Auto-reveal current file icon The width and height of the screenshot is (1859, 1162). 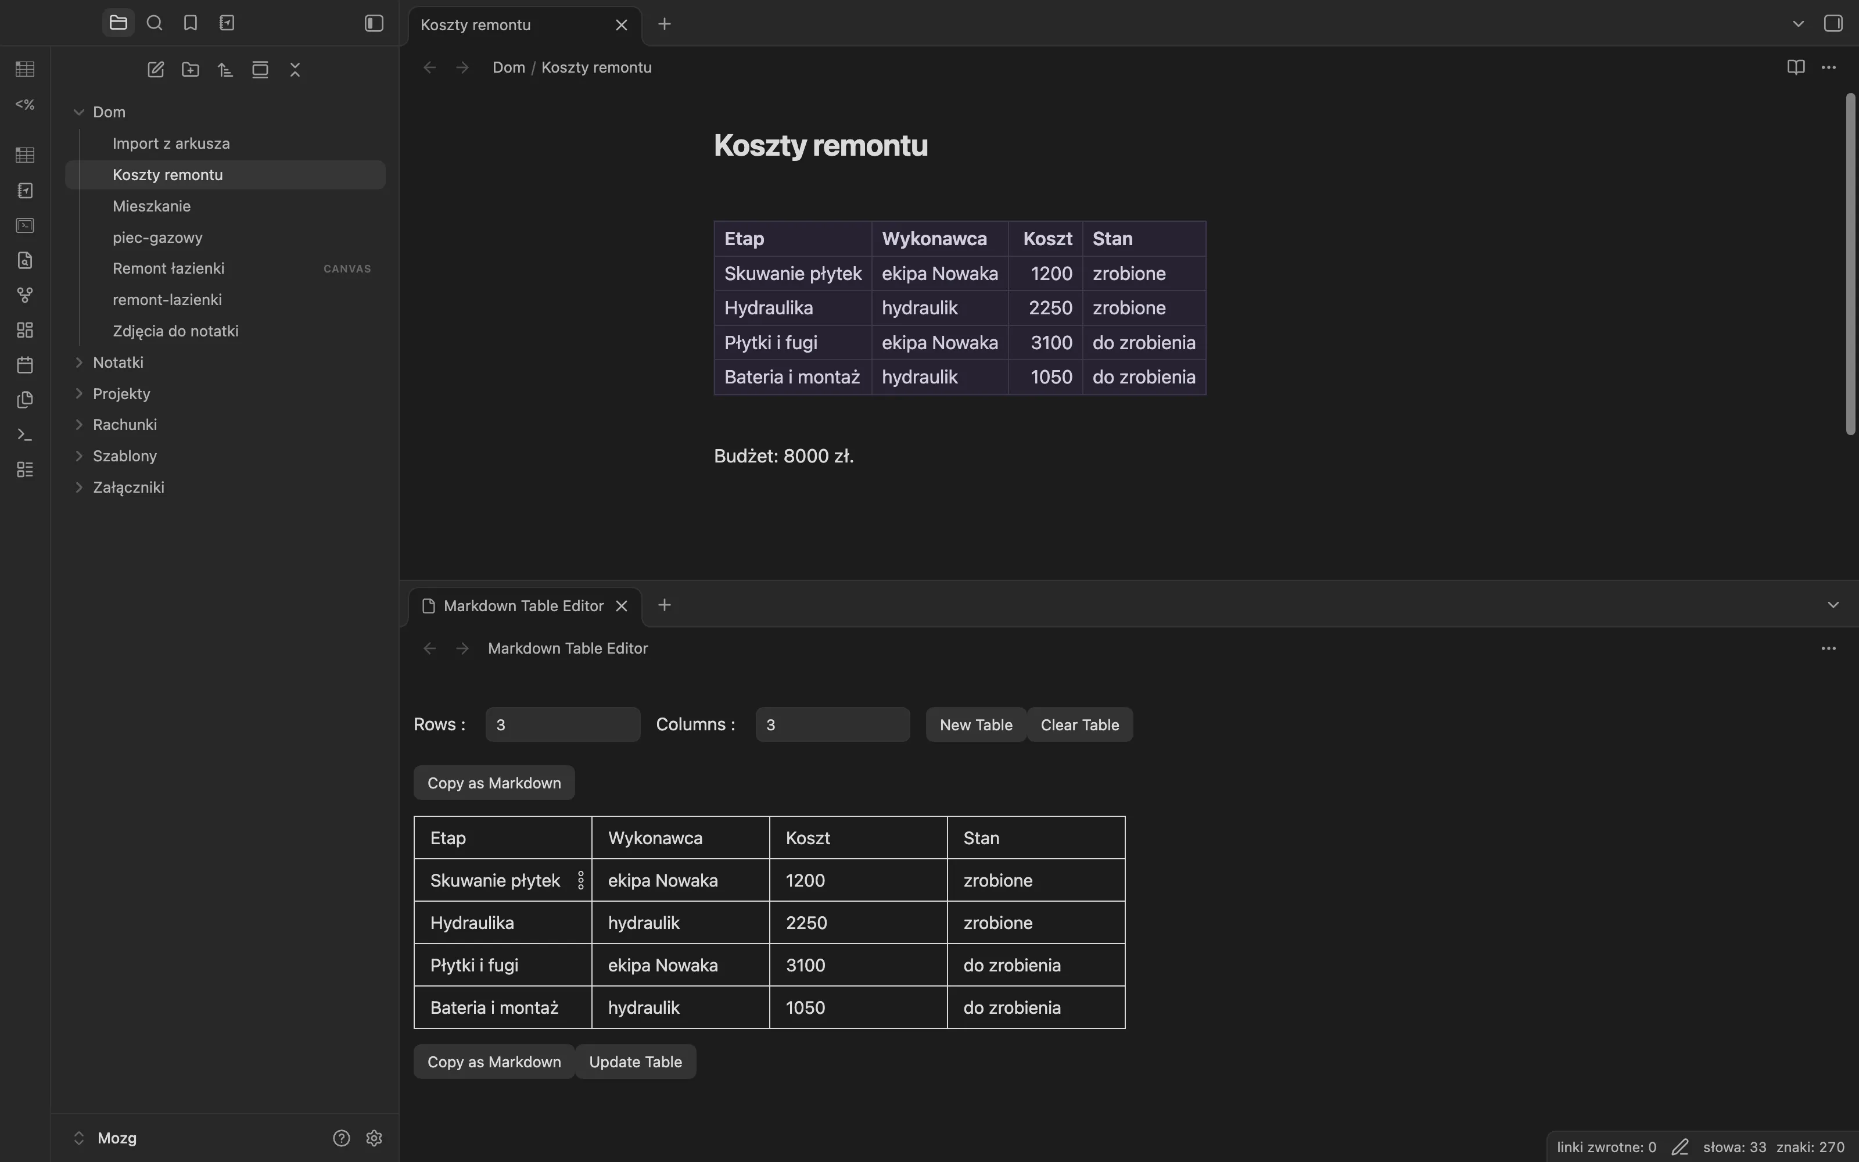point(260,70)
